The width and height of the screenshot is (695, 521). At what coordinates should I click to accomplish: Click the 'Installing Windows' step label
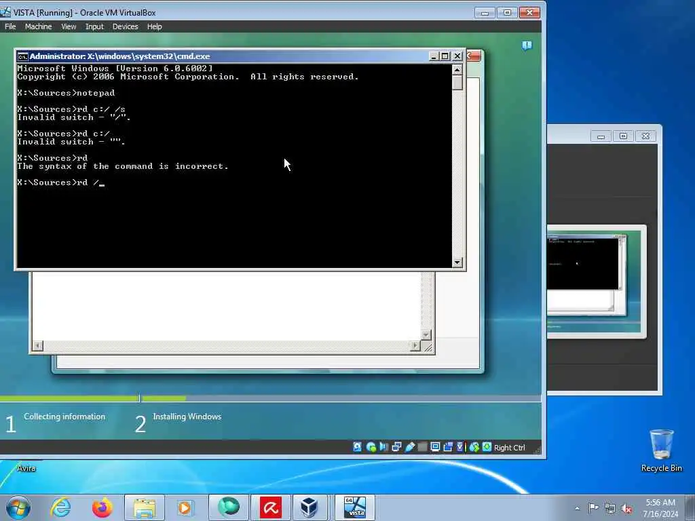(187, 417)
